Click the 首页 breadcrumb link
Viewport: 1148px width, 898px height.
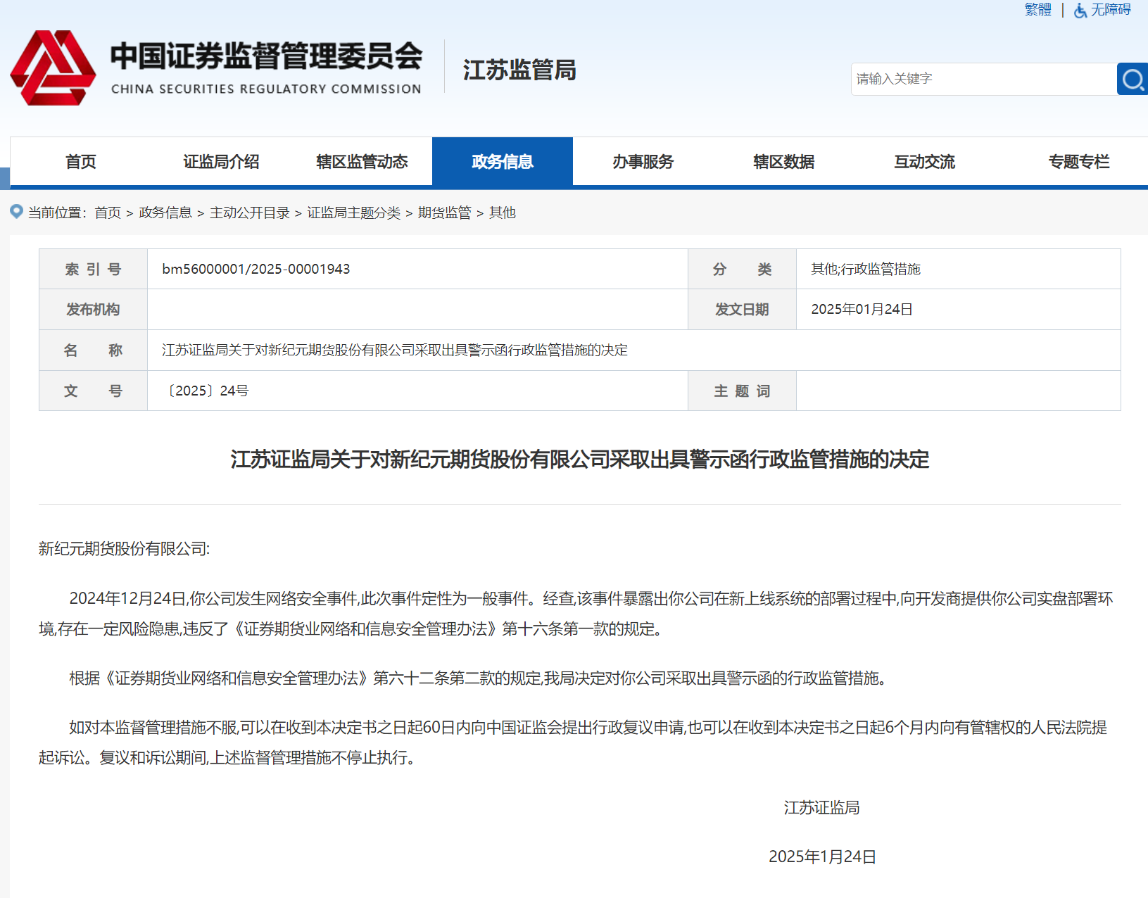coord(108,213)
